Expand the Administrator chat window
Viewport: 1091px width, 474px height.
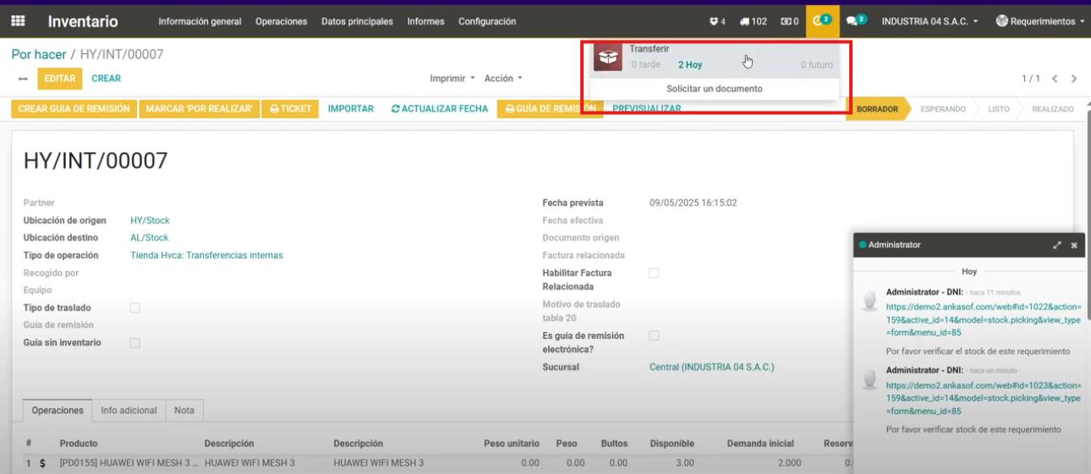click(1057, 245)
